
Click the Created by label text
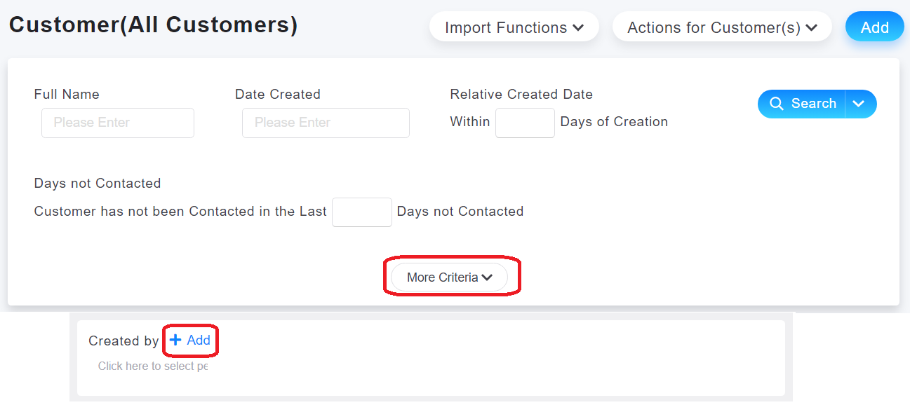123,341
